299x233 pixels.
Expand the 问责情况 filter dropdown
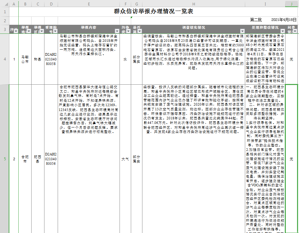pyautogui.click(x=295, y=32)
